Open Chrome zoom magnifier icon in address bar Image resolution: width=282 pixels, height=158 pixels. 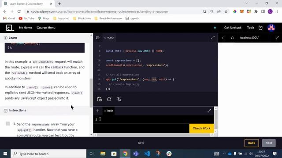(212, 11)
